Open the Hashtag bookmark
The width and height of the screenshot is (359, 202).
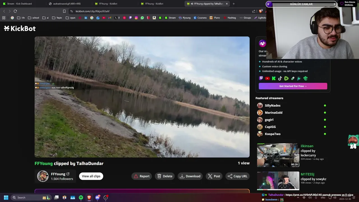[230, 18]
